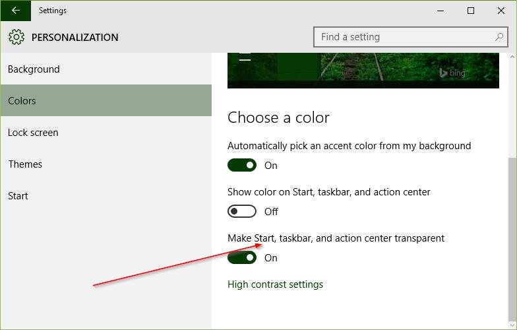
Task: Disable automatic accent color from background
Action: click(x=242, y=166)
